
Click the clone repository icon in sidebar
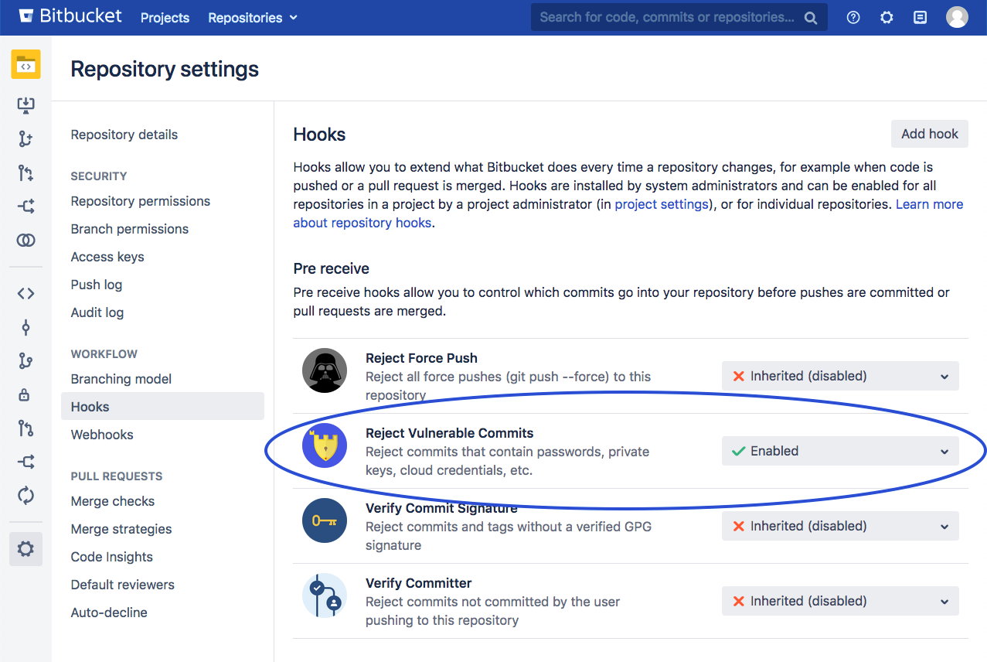click(26, 105)
